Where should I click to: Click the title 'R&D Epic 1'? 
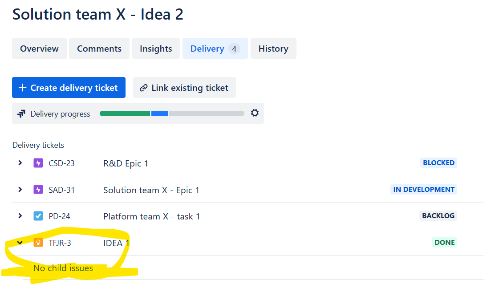(x=126, y=163)
